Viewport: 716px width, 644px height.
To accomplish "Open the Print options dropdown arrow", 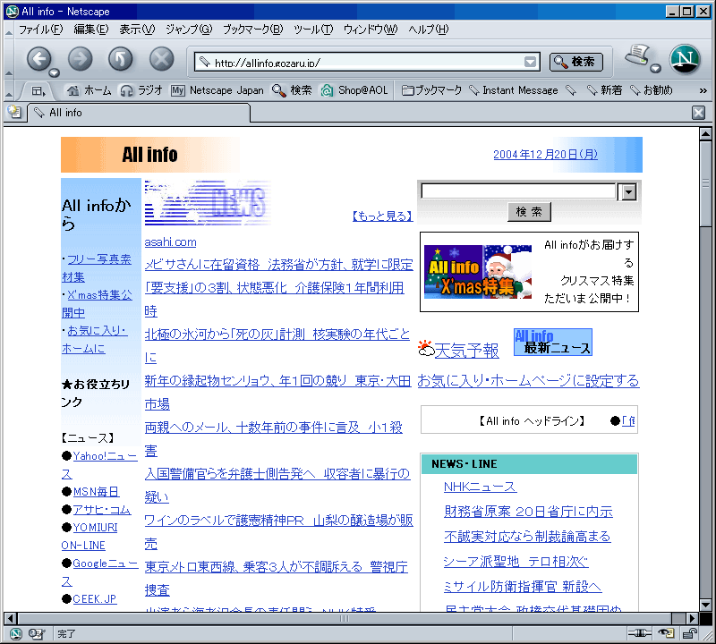I will pos(656,69).
